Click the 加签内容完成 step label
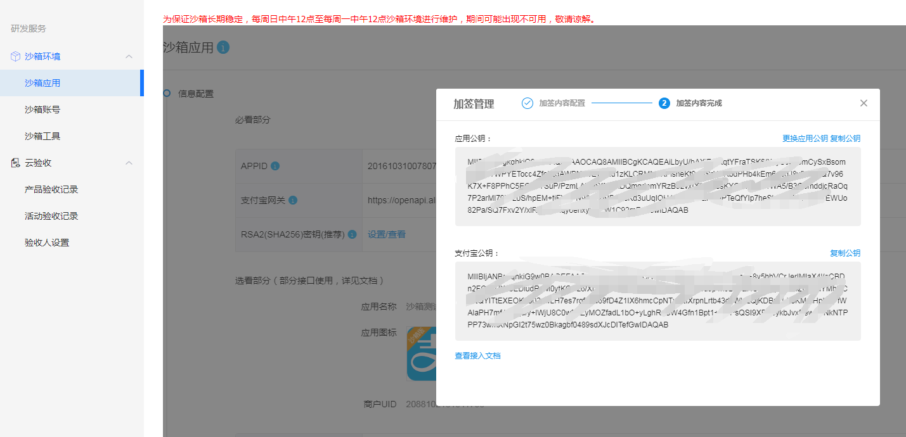The height and width of the screenshot is (437, 906). pos(699,103)
